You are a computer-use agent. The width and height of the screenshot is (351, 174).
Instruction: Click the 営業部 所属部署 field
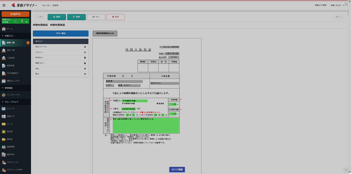[124, 82]
